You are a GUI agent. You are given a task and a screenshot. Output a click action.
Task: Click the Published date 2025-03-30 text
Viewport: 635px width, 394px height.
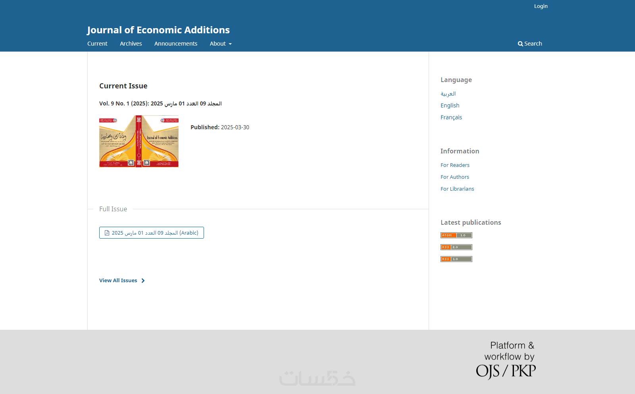pos(220,127)
